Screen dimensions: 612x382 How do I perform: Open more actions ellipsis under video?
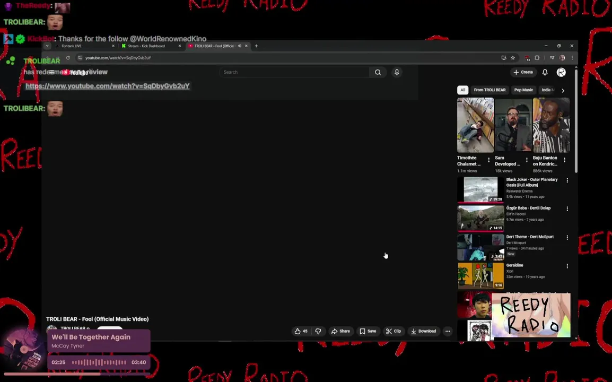click(448, 331)
